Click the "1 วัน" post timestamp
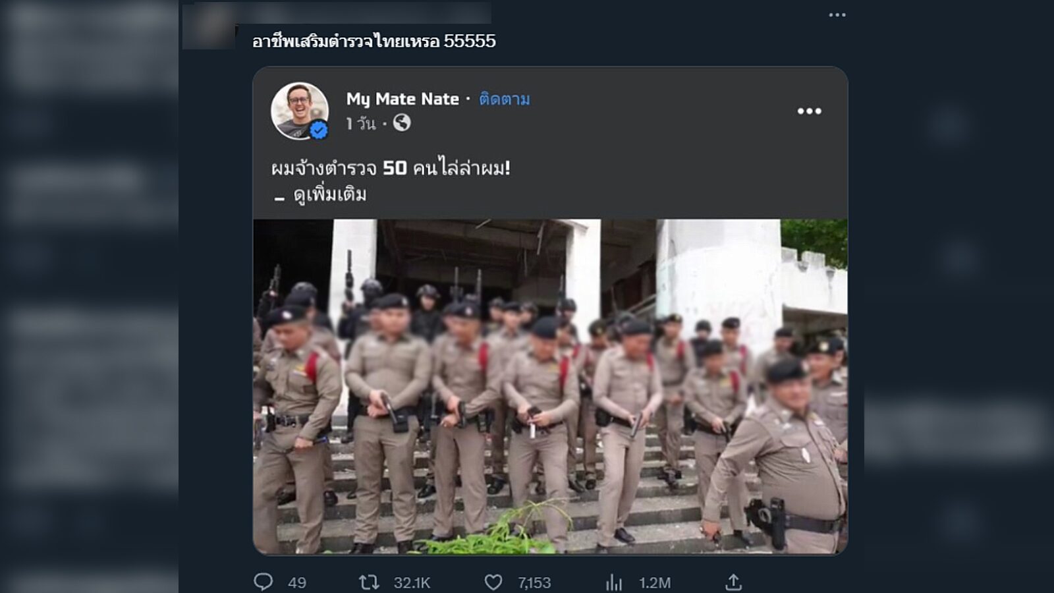Screen dimensions: 1054x593 pos(360,123)
